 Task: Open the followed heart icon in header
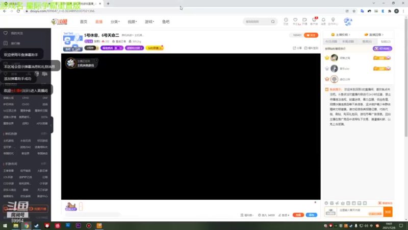point(295,21)
